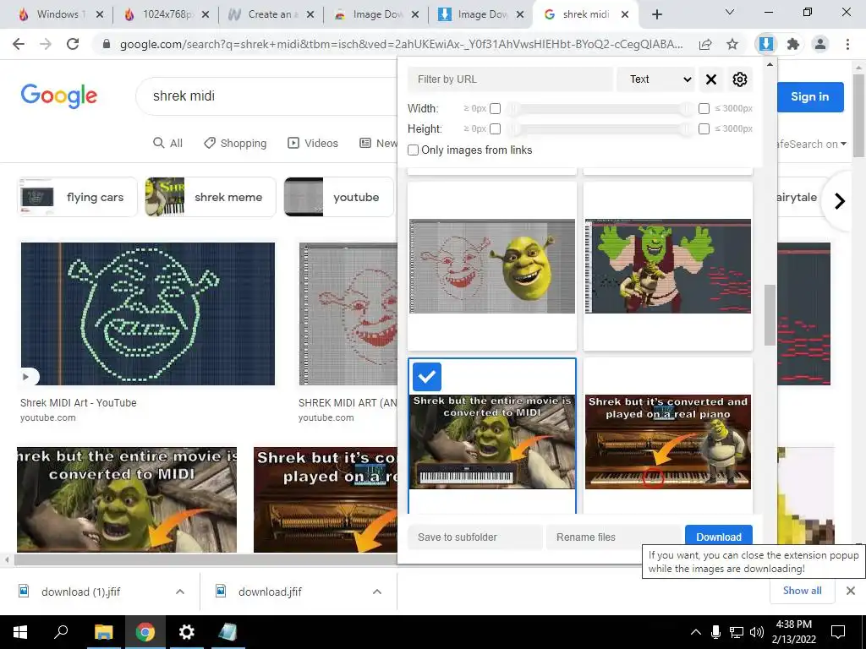Open the extension settings gear icon
The height and width of the screenshot is (649, 866).
coord(739,79)
